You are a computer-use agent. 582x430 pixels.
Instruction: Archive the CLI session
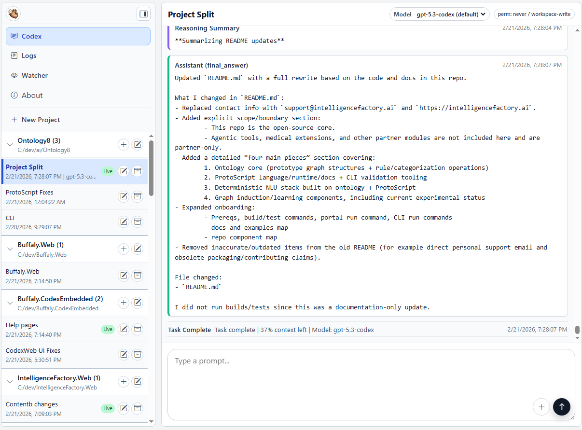138,222
